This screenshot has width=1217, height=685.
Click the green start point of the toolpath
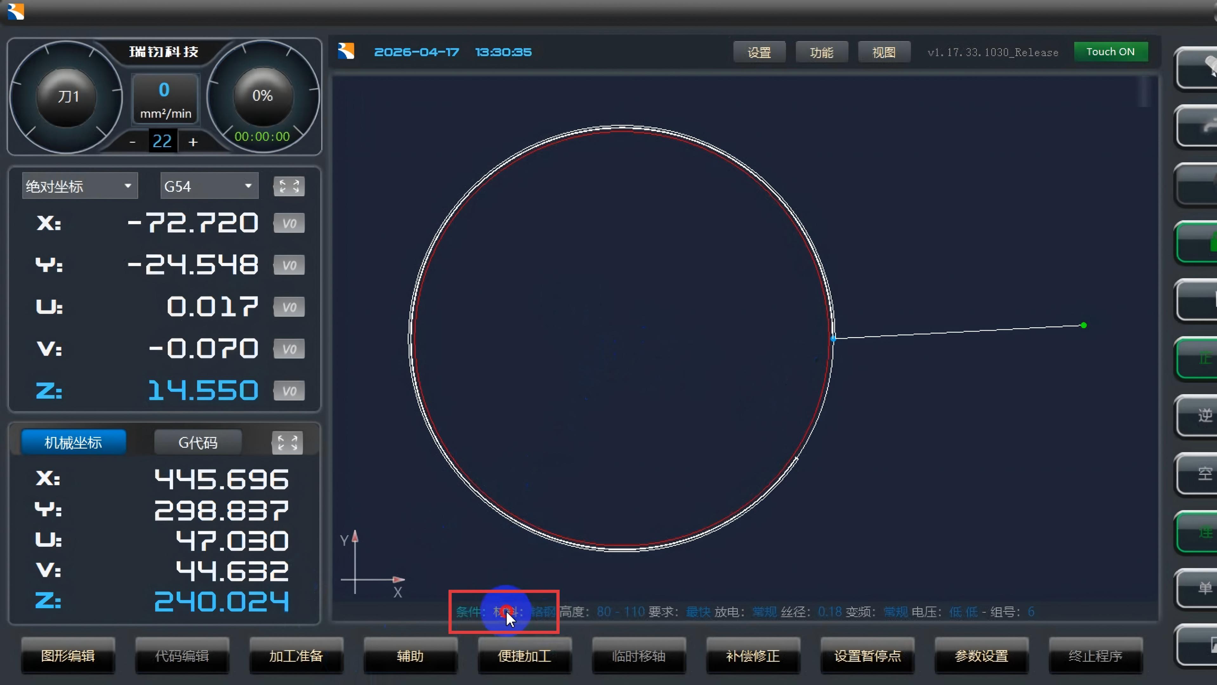pyautogui.click(x=1084, y=325)
